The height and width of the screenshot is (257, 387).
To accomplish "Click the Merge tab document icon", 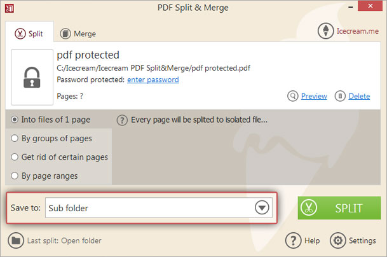I will click(65, 34).
